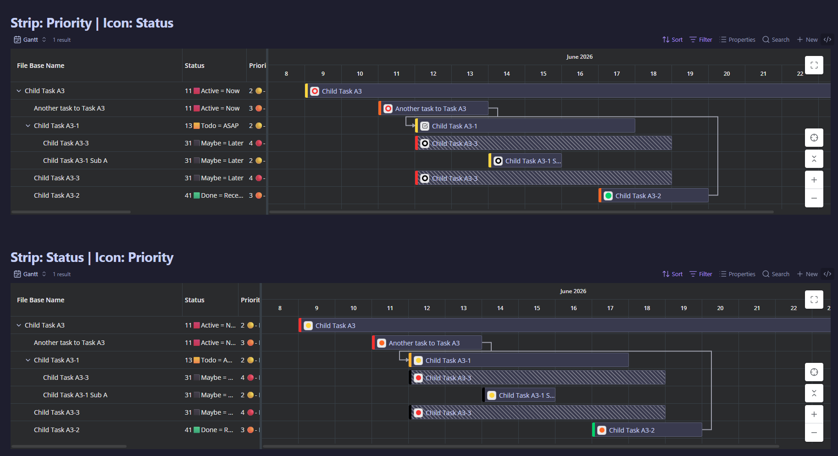Image resolution: width=838 pixels, height=456 pixels.
Task: Collapse Child Task A3-1 in the bottom table
Action: 28,360
